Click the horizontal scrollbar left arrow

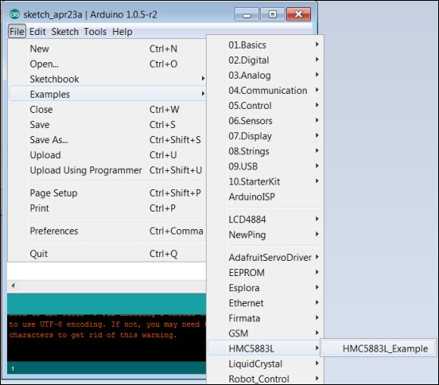click(x=13, y=286)
